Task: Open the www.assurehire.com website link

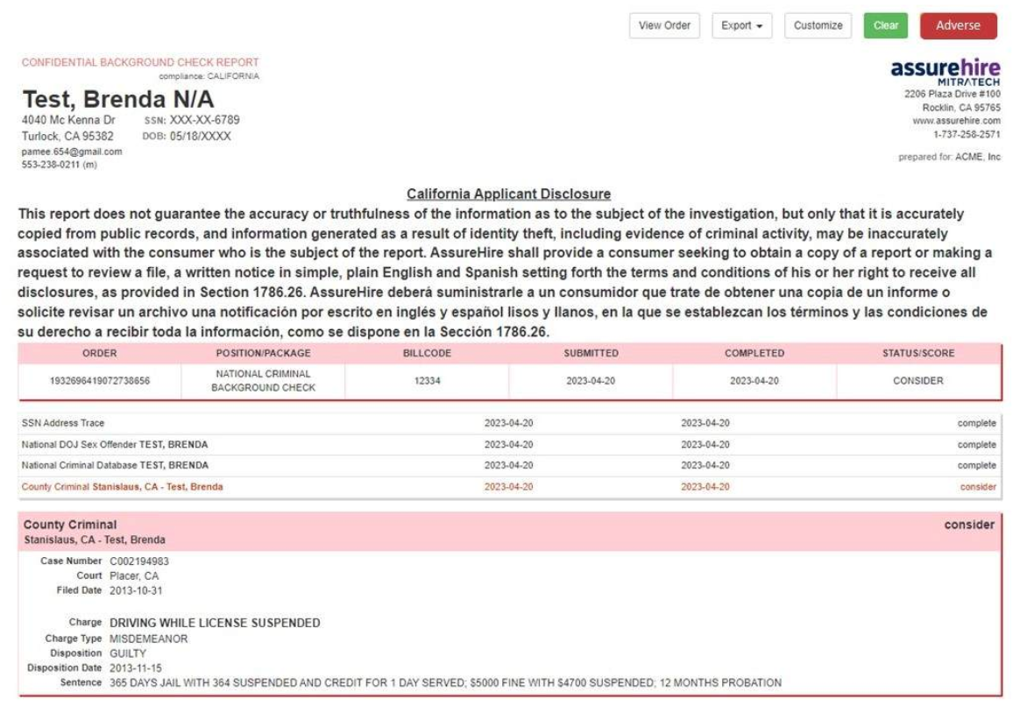Action: pyautogui.click(x=956, y=121)
